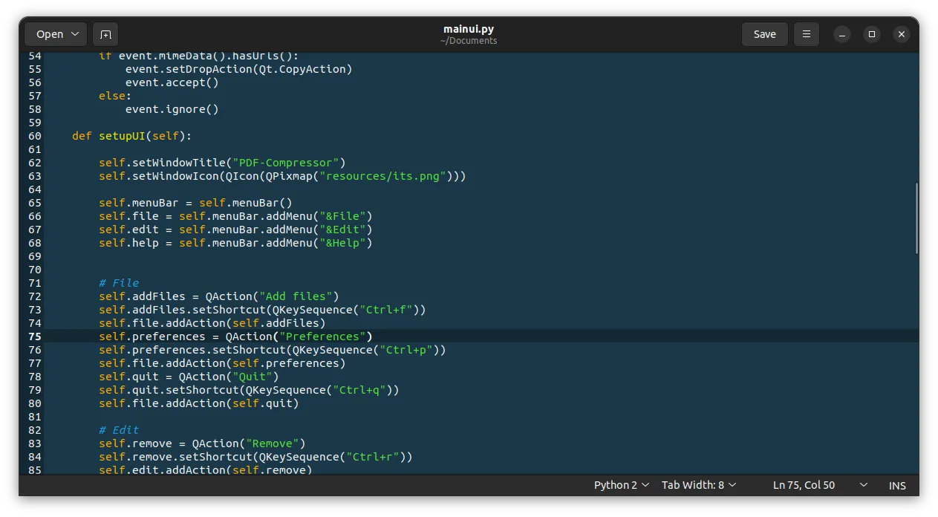Viewport: 938px width, 517px height.
Task: Close the mainui.py window
Action: [x=901, y=34]
